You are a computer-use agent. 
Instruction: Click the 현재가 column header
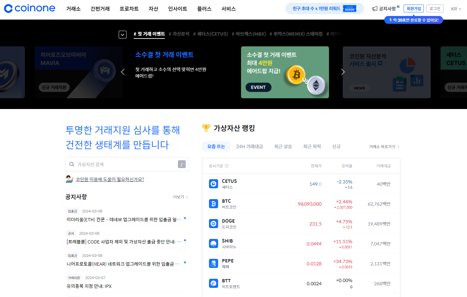click(316, 166)
